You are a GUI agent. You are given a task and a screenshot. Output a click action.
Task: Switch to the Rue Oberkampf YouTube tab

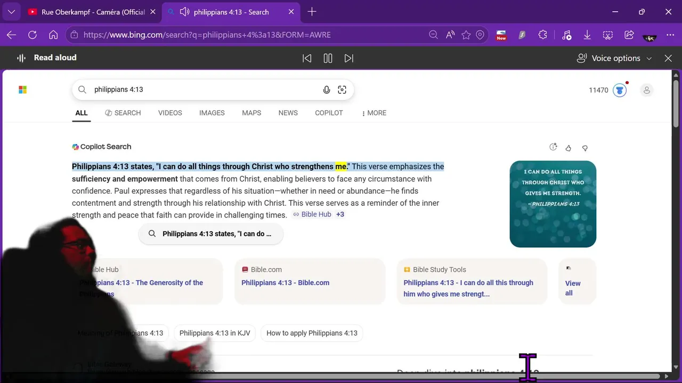[x=92, y=12]
